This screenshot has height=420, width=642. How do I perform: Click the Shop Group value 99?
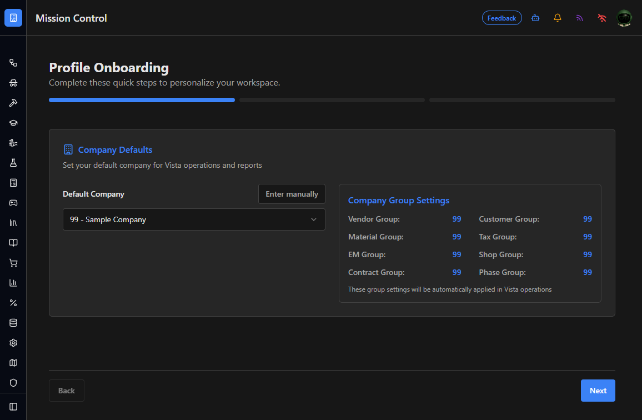tap(587, 254)
